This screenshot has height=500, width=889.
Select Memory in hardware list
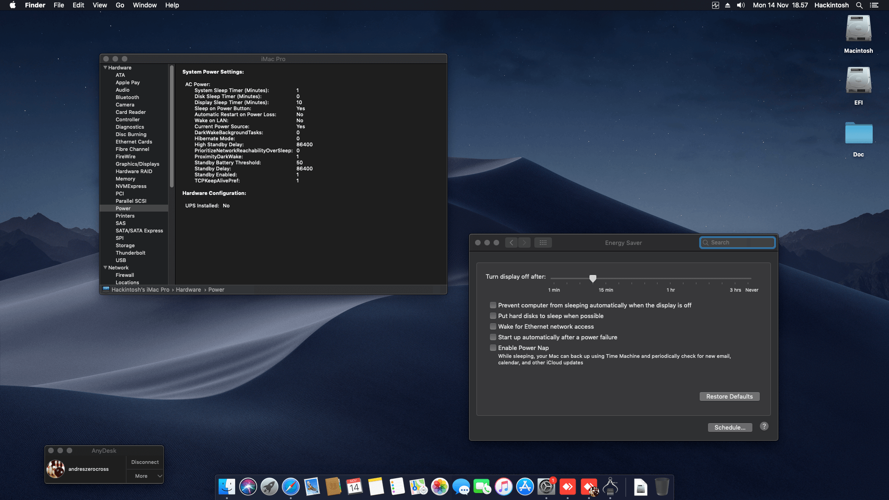(x=125, y=179)
